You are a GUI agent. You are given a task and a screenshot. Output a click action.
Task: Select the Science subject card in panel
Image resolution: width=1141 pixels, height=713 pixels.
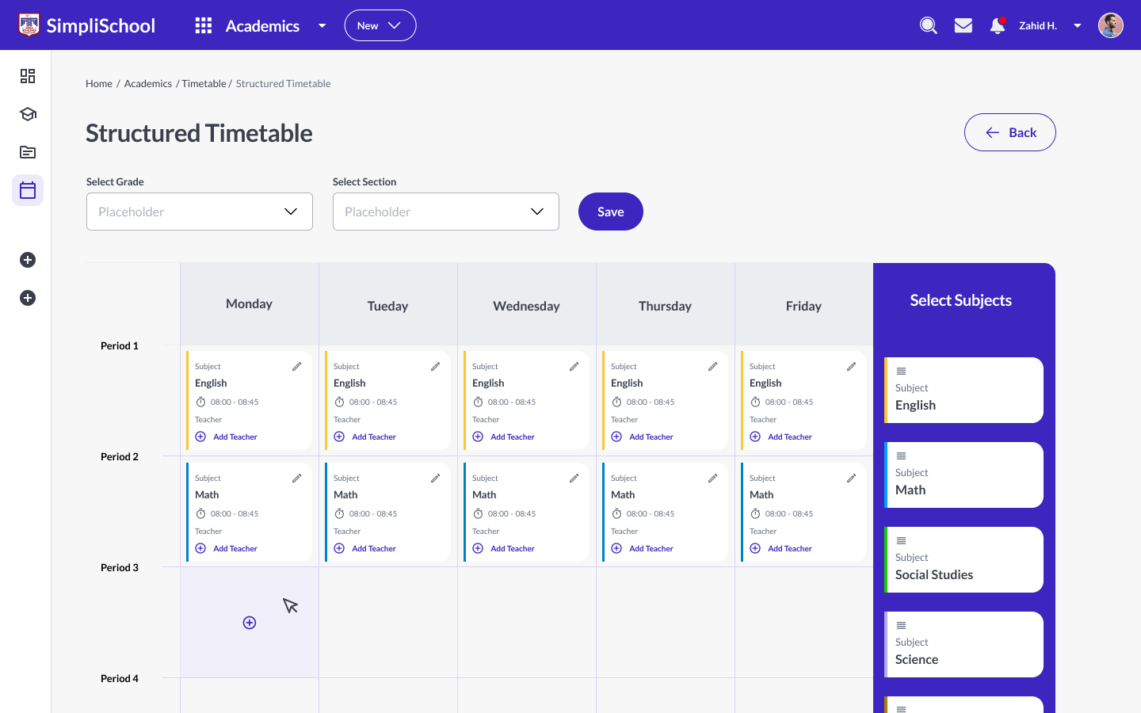[964, 644]
